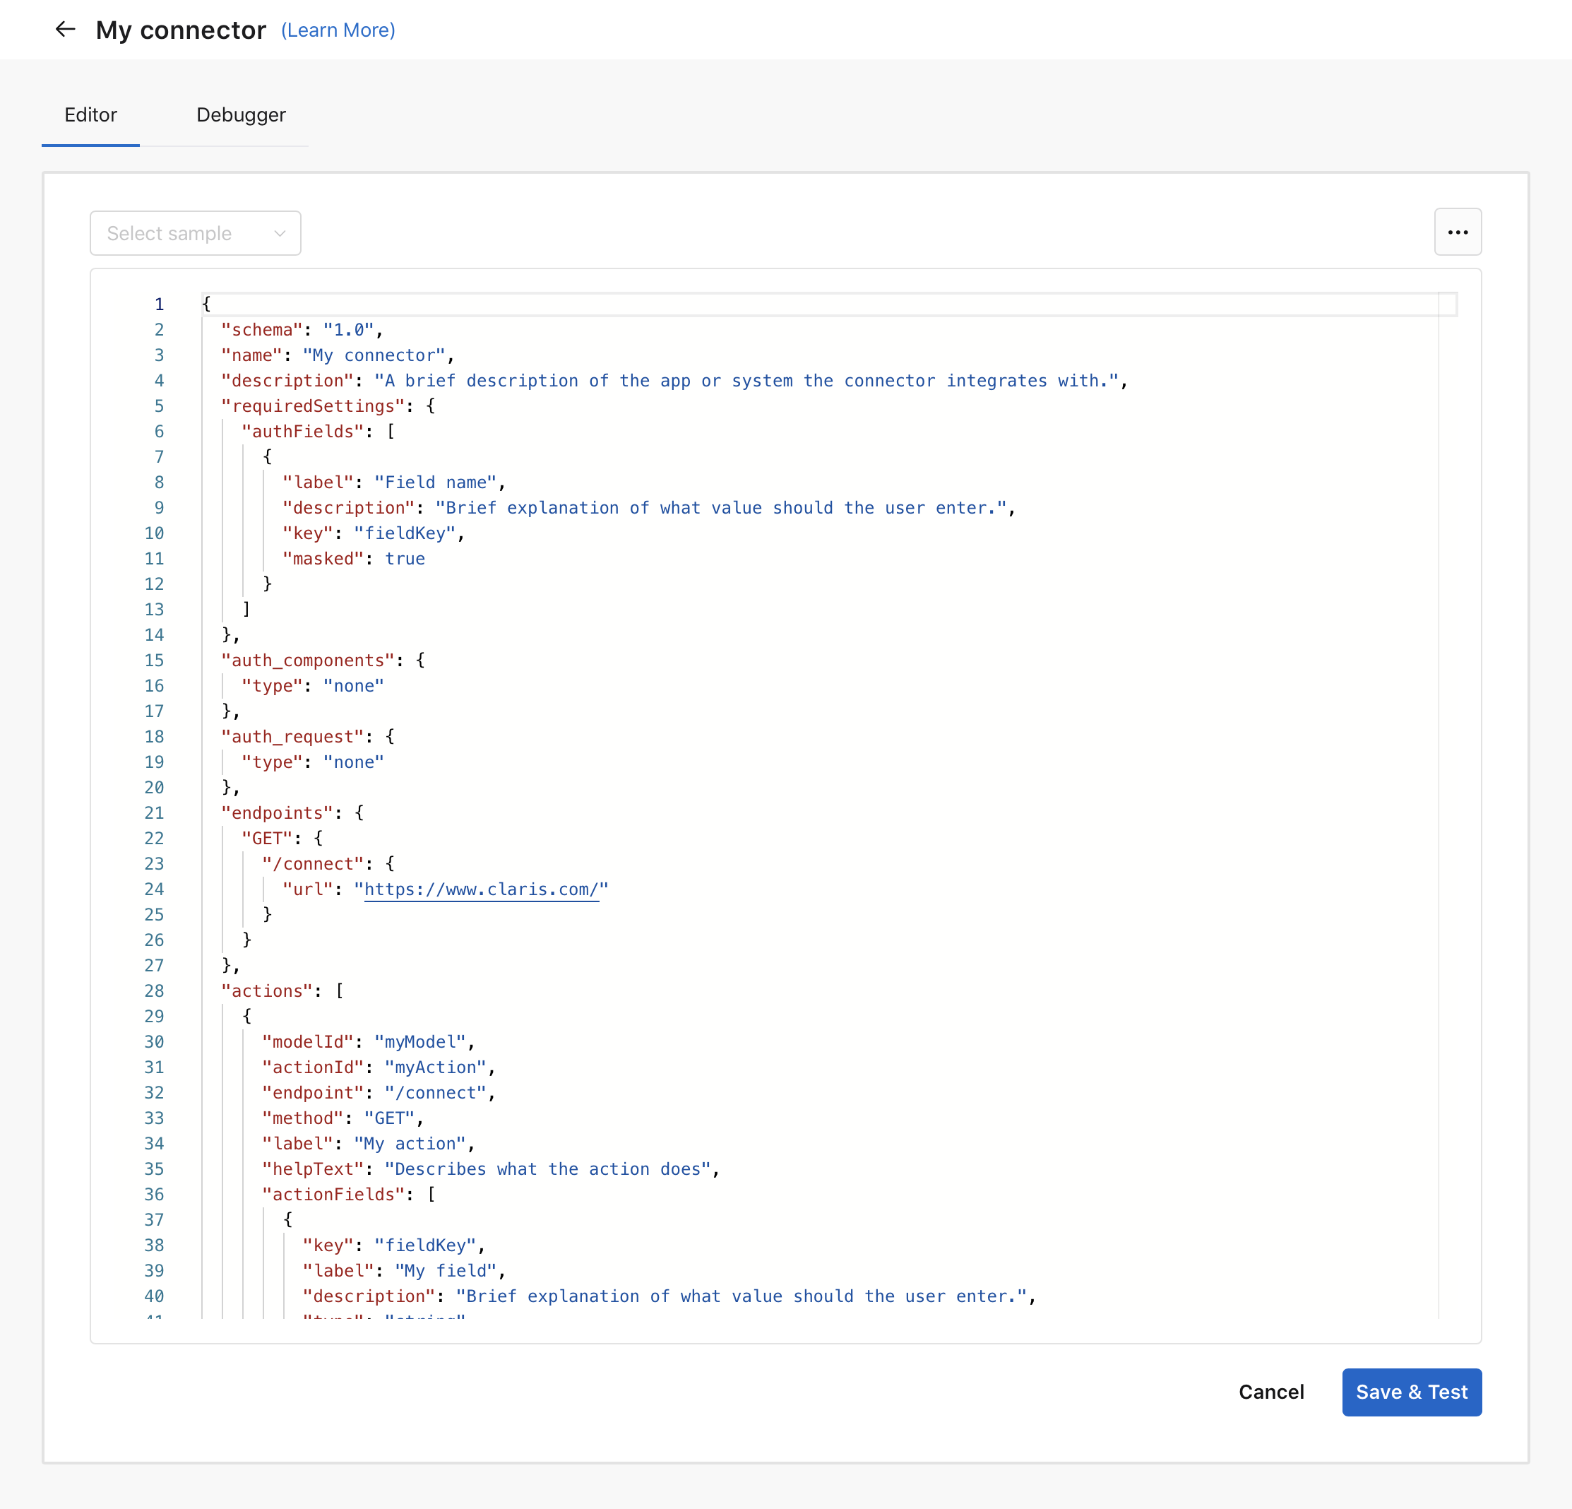Open the Learn More link
Image resolution: width=1572 pixels, height=1509 pixels.
point(338,30)
